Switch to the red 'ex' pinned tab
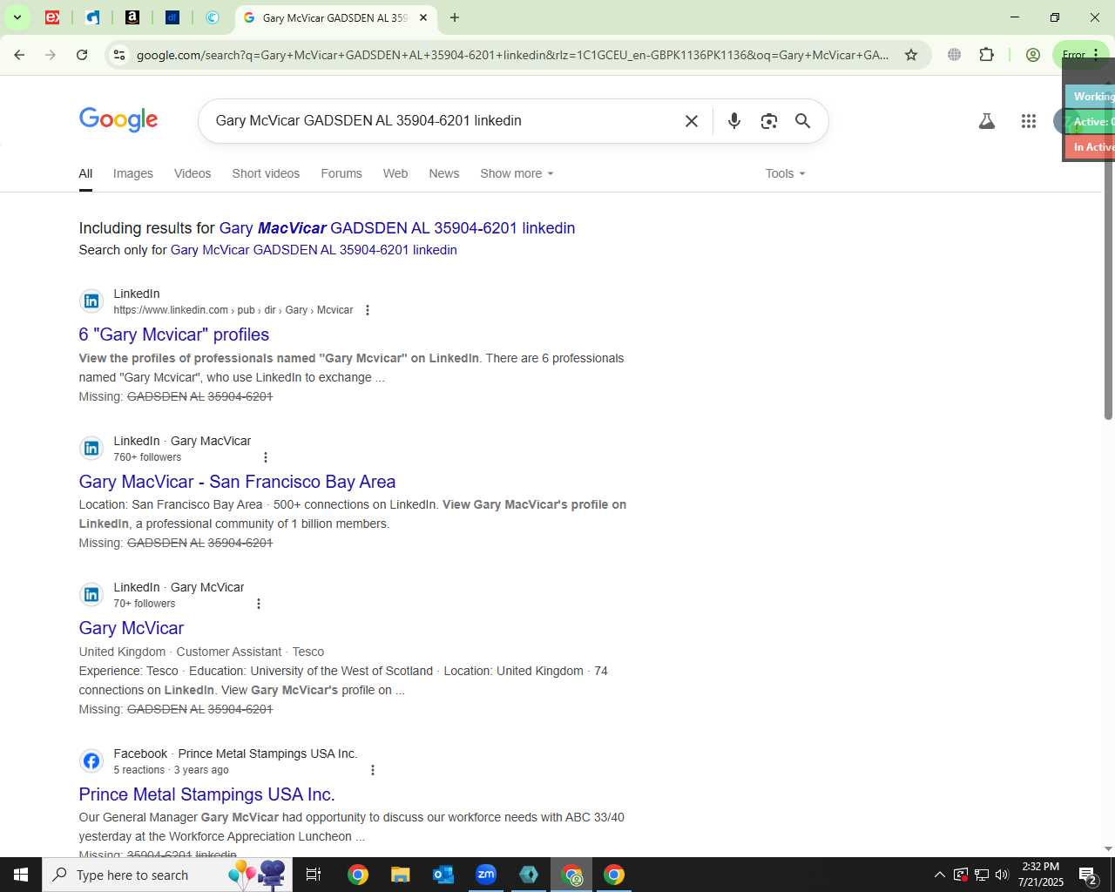 (52, 17)
